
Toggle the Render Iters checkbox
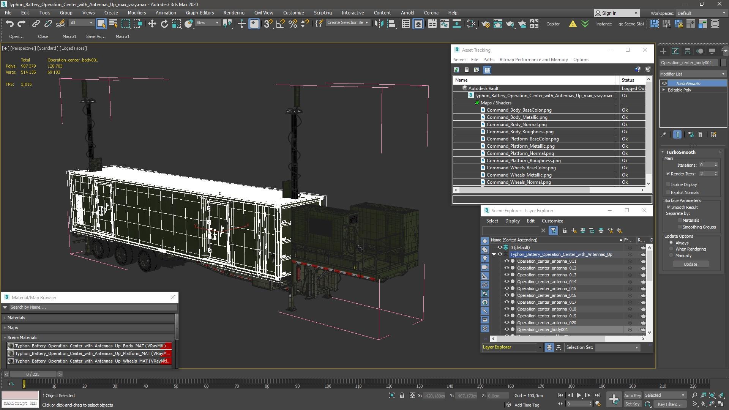(x=668, y=173)
